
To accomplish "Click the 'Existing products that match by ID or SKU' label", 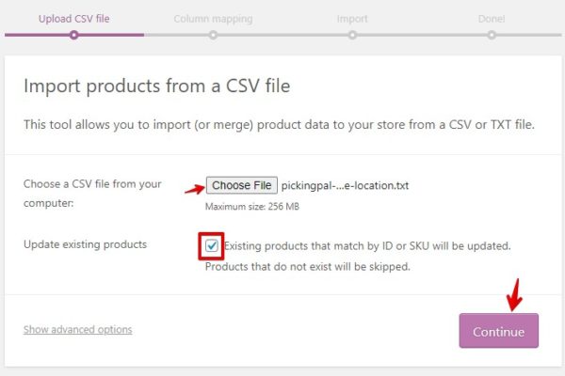I will (367, 246).
